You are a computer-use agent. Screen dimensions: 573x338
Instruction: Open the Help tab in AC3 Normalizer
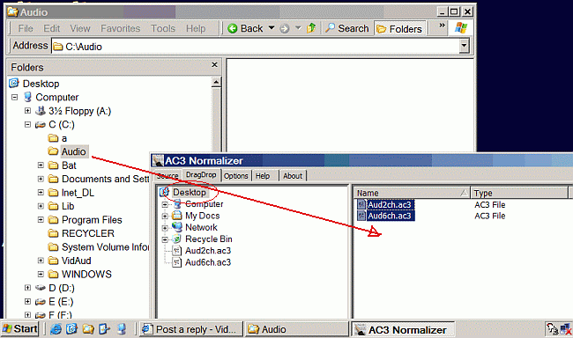263,176
